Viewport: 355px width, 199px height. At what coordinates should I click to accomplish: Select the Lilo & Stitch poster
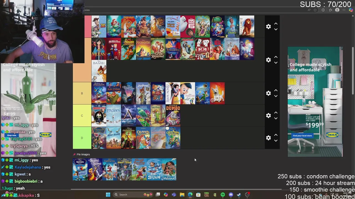click(x=154, y=169)
